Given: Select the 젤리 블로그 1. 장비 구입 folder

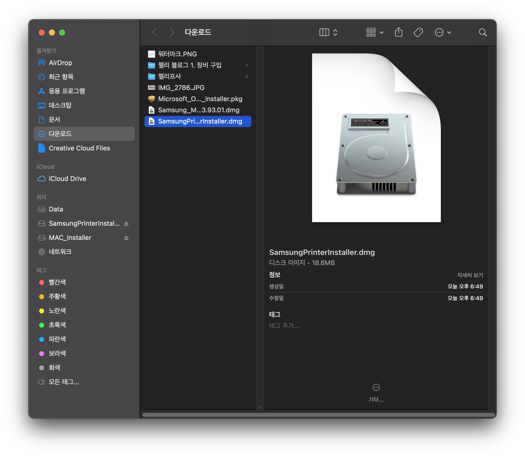Looking at the screenshot, I should 198,65.
